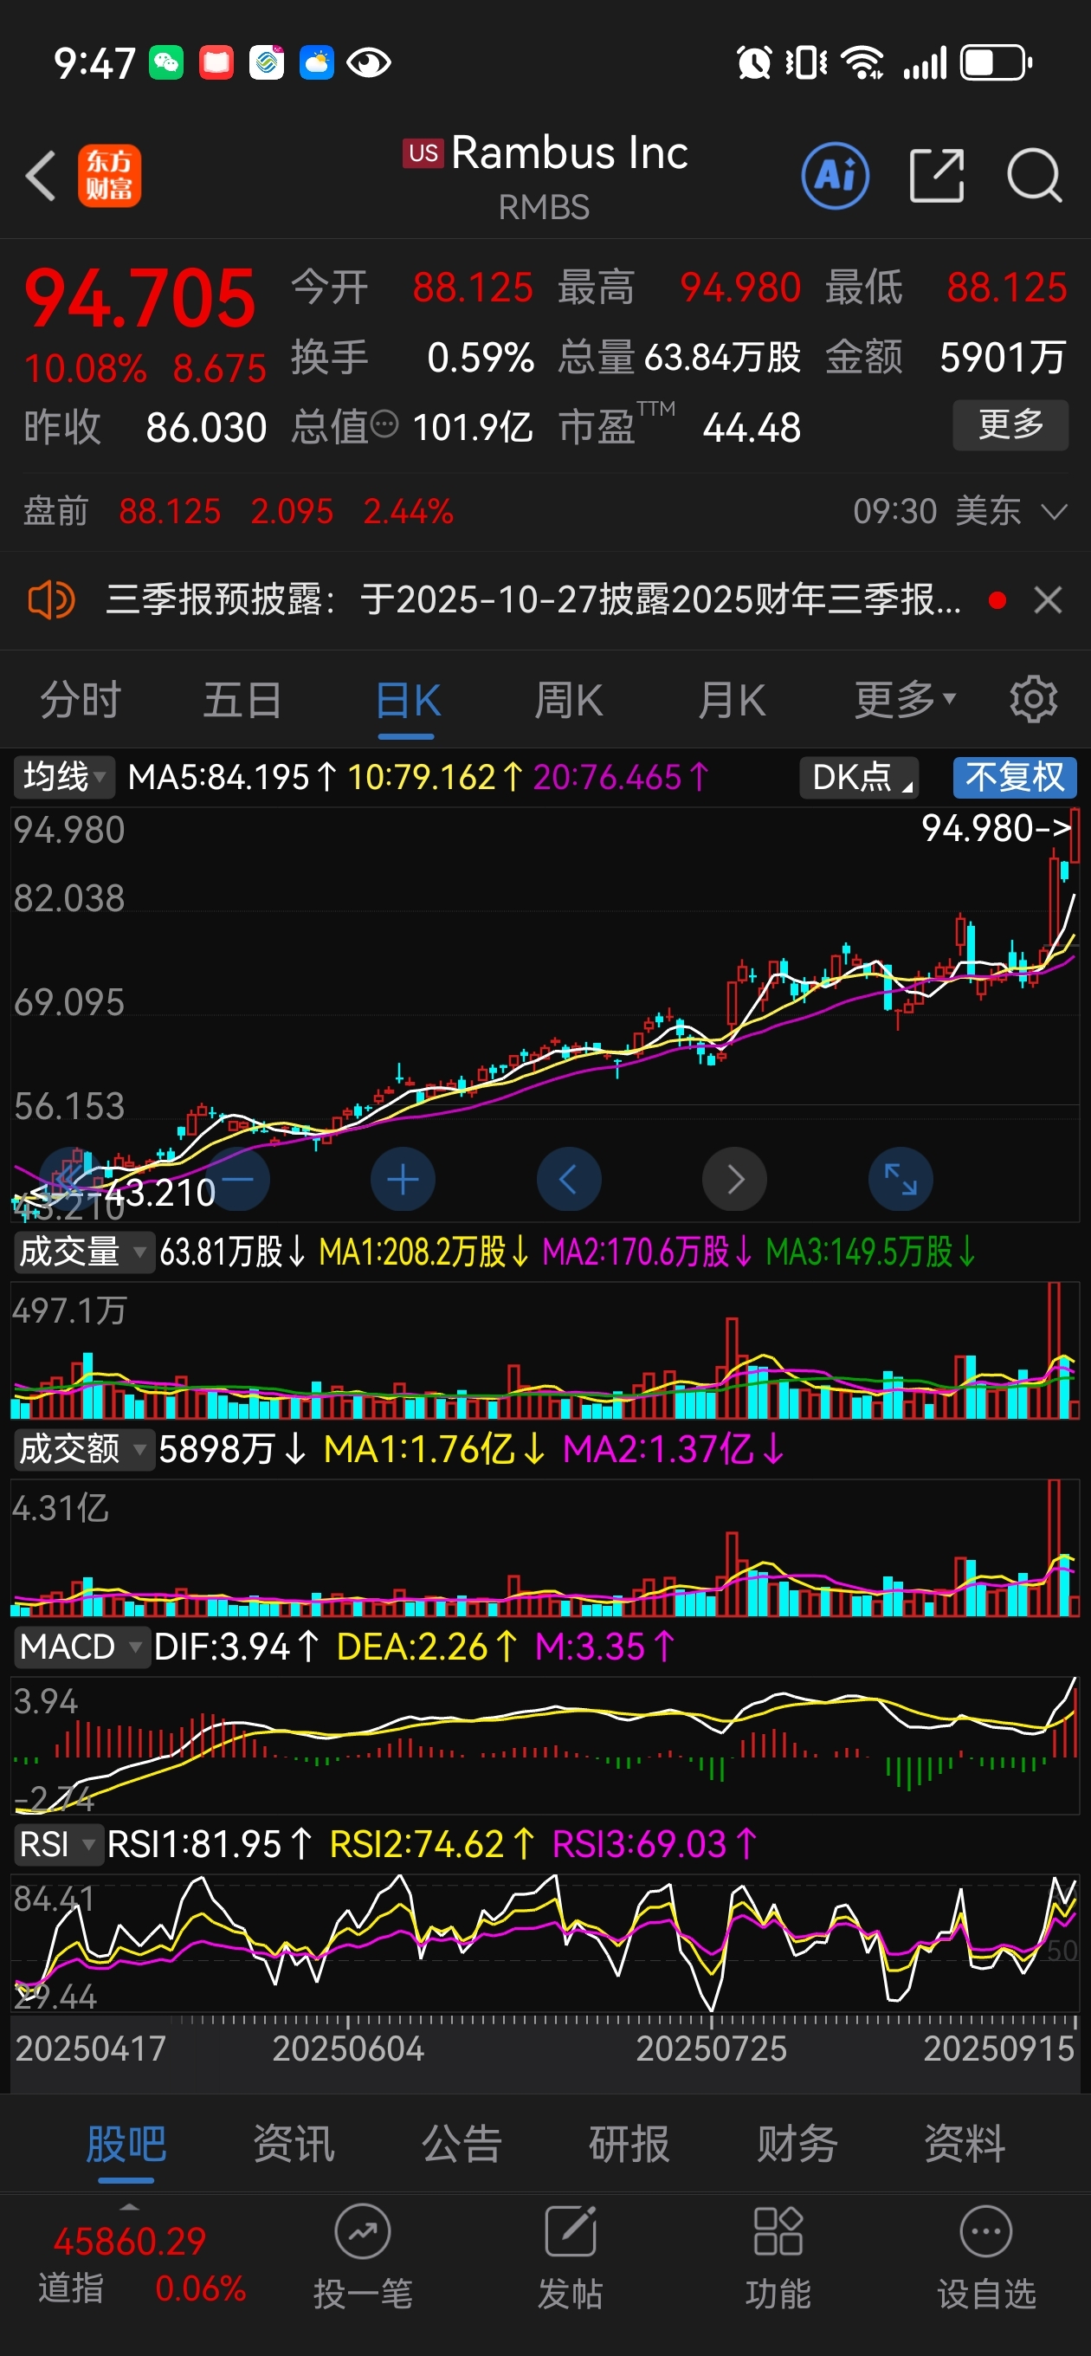The image size is (1091, 2356).
Task: Tap the 20250604 date marker
Action: tap(348, 2049)
